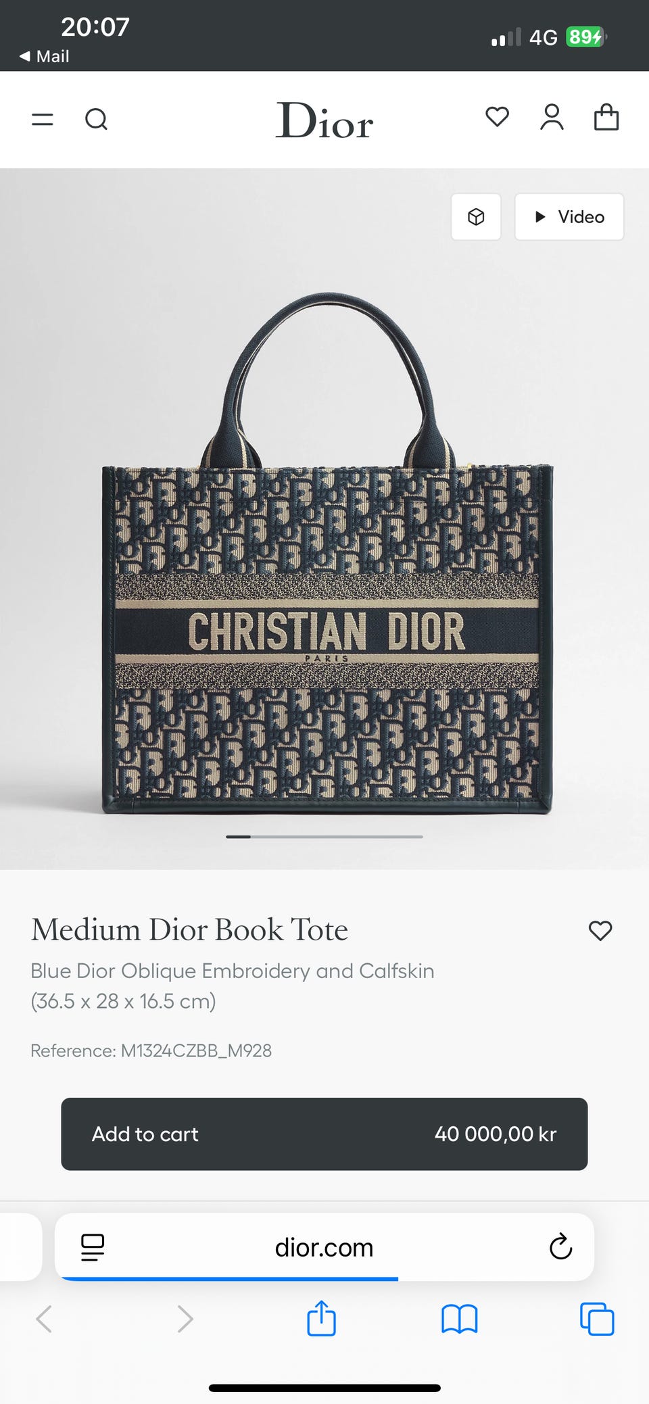Return to Mail app via back link

coord(45,56)
